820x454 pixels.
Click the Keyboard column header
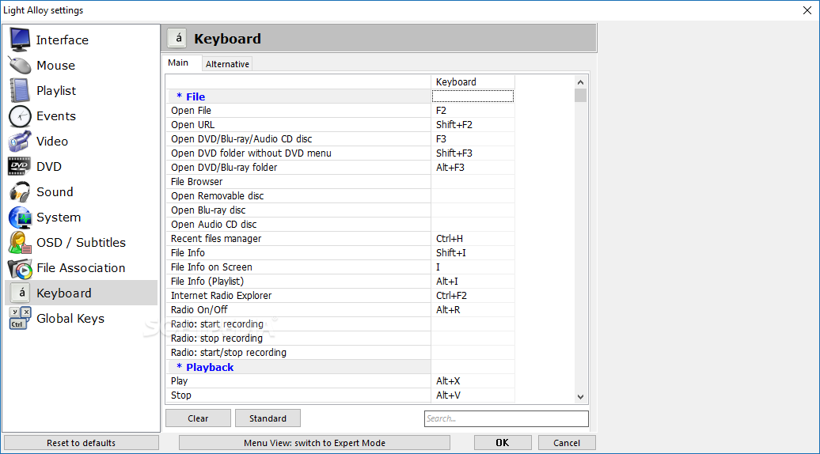(x=473, y=82)
